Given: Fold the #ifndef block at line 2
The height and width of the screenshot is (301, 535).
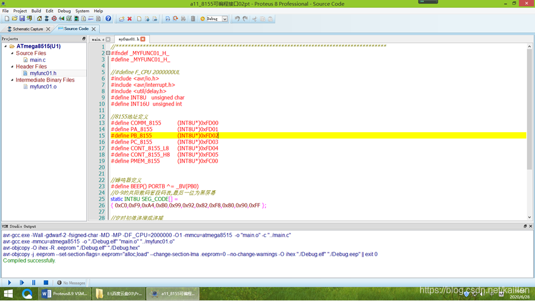Looking at the screenshot, I should (108, 53).
